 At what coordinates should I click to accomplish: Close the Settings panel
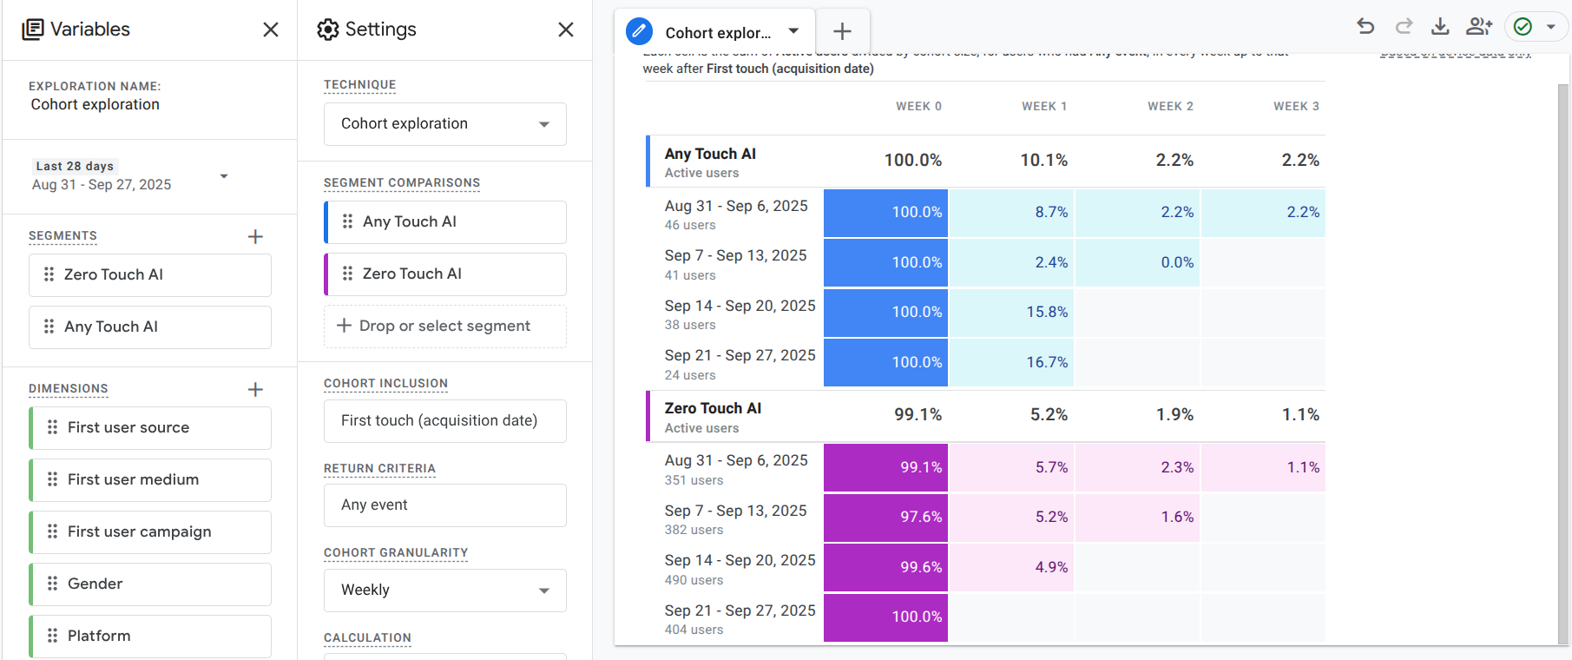tap(566, 30)
